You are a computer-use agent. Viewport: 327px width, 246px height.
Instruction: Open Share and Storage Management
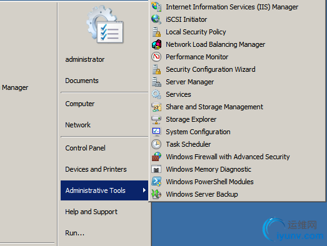pyautogui.click(x=214, y=107)
